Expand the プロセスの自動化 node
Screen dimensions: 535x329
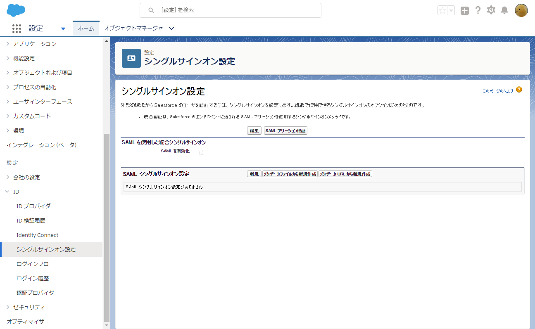[7, 87]
